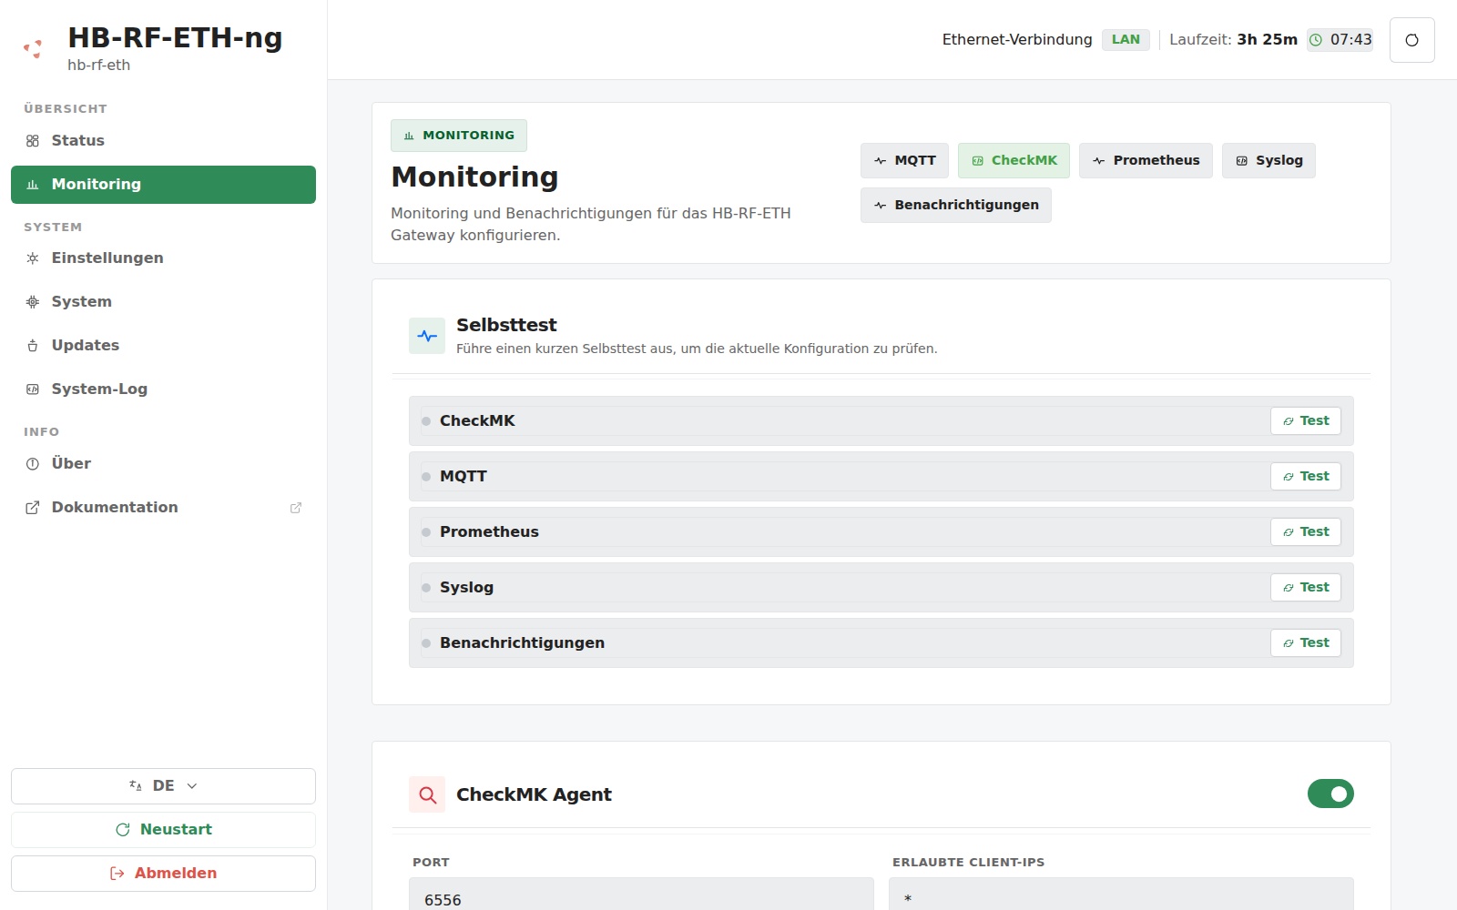1457x910 pixels.
Task: Run Test for Prometheus
Action: (1306, 532)
